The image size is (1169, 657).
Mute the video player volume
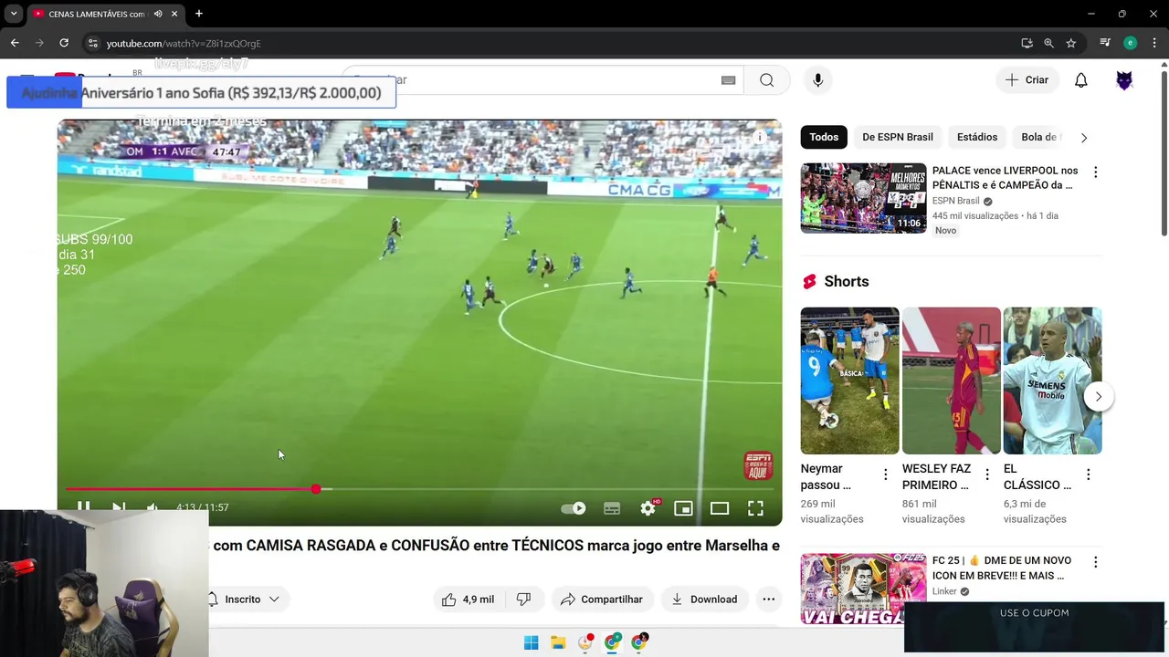pyautogui.click(x=153, y=507)
